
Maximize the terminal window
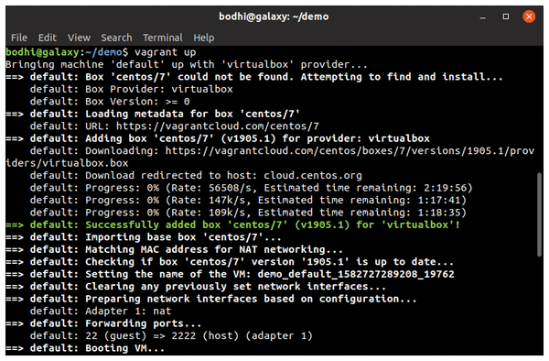pos(506,16)
